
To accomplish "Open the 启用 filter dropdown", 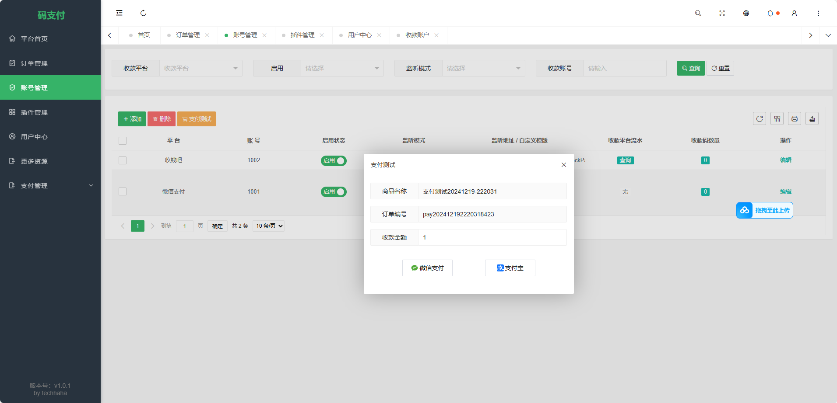I will click(342, 68).
